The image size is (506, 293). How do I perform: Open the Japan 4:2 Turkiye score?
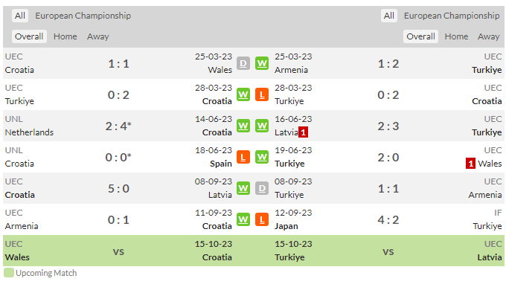(388, 220)
